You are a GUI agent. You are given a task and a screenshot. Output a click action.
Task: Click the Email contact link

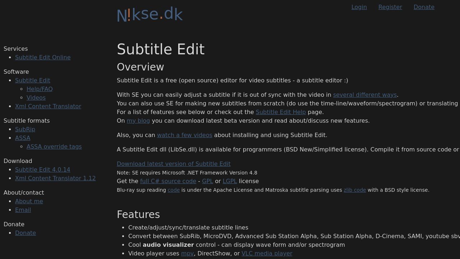click(x=23, y=210)
